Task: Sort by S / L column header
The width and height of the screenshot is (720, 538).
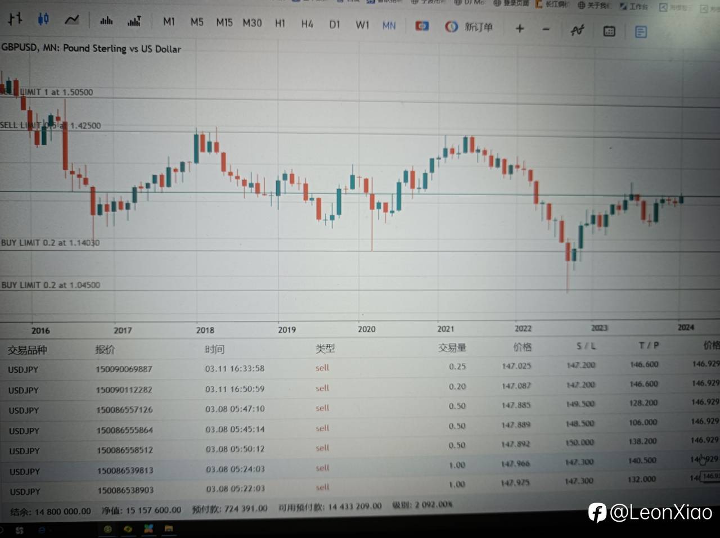Action: 586,346
